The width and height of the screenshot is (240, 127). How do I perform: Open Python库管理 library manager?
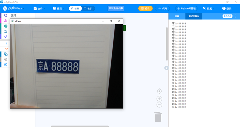(186, 8)
